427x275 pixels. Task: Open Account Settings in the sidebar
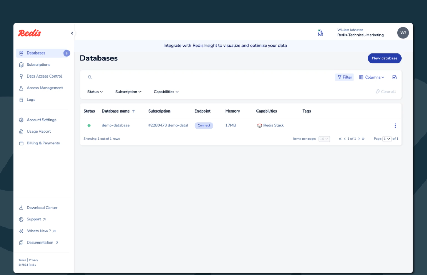[x=42, y=120]
